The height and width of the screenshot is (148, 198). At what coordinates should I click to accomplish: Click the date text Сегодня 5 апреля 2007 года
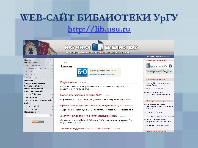click(x=159, y=56)
